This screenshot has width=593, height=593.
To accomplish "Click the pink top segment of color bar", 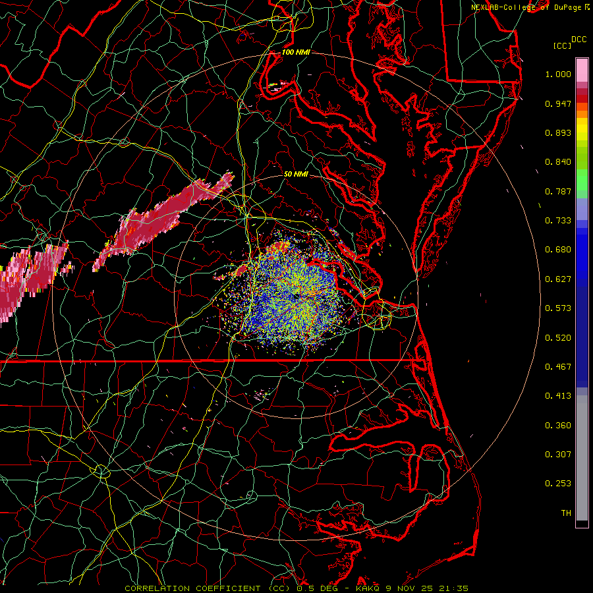I will pyautogui.click(x=582, y=70).
